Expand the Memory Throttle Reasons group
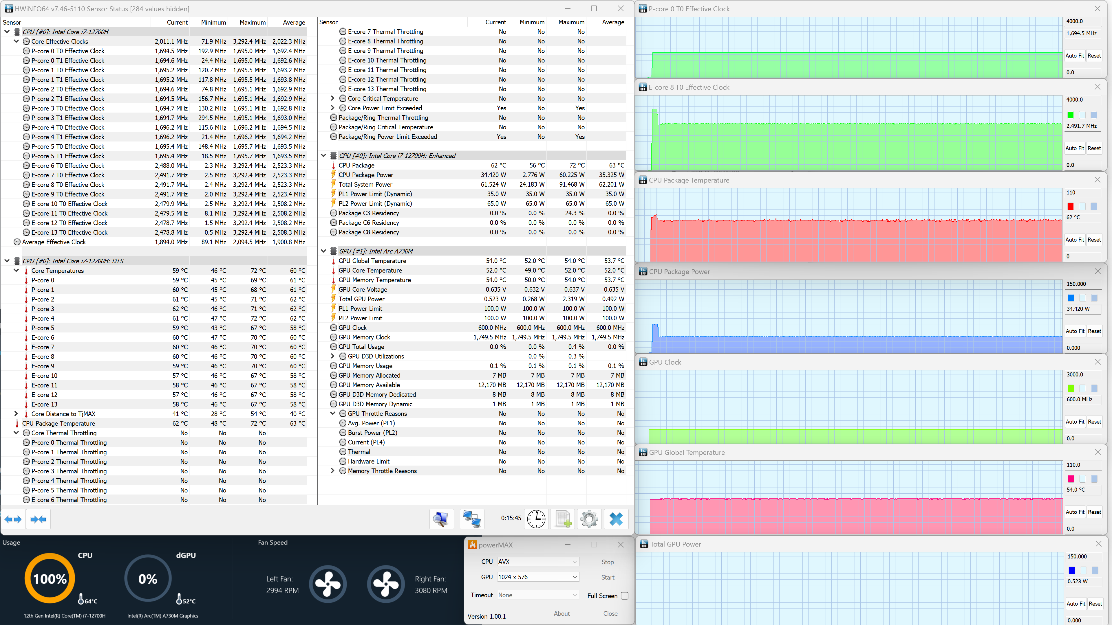Screen dimensions: 1112x625 [x=332, y=471]
